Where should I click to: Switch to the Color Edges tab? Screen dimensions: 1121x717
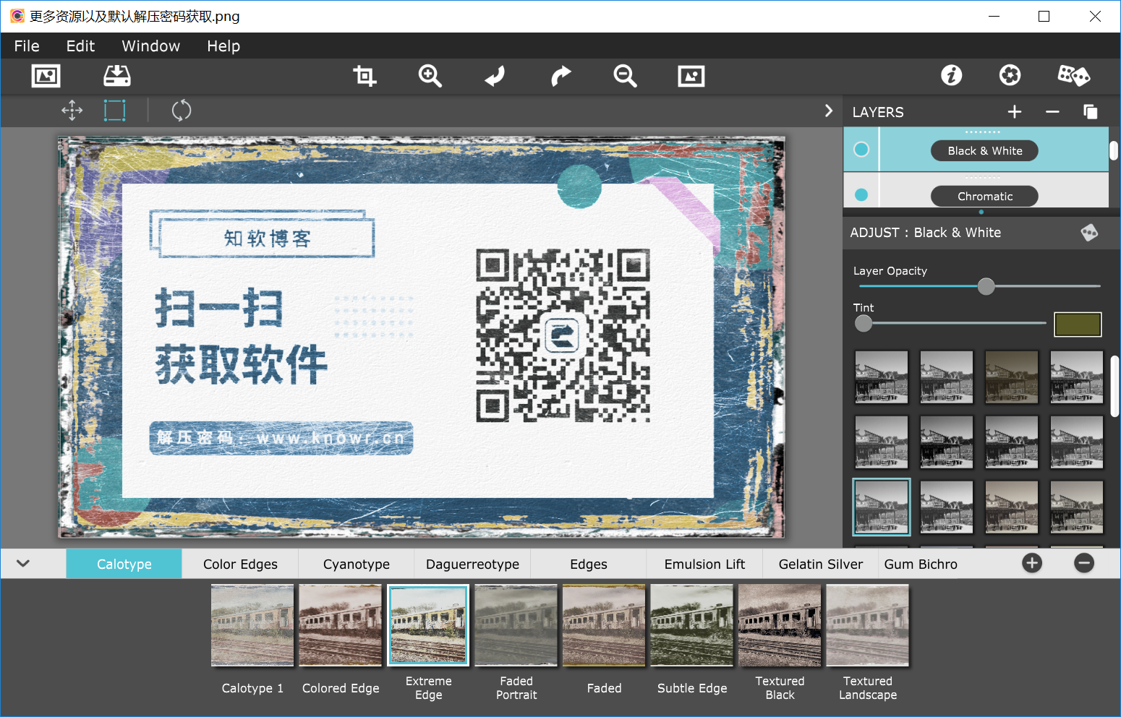(240, 564)
